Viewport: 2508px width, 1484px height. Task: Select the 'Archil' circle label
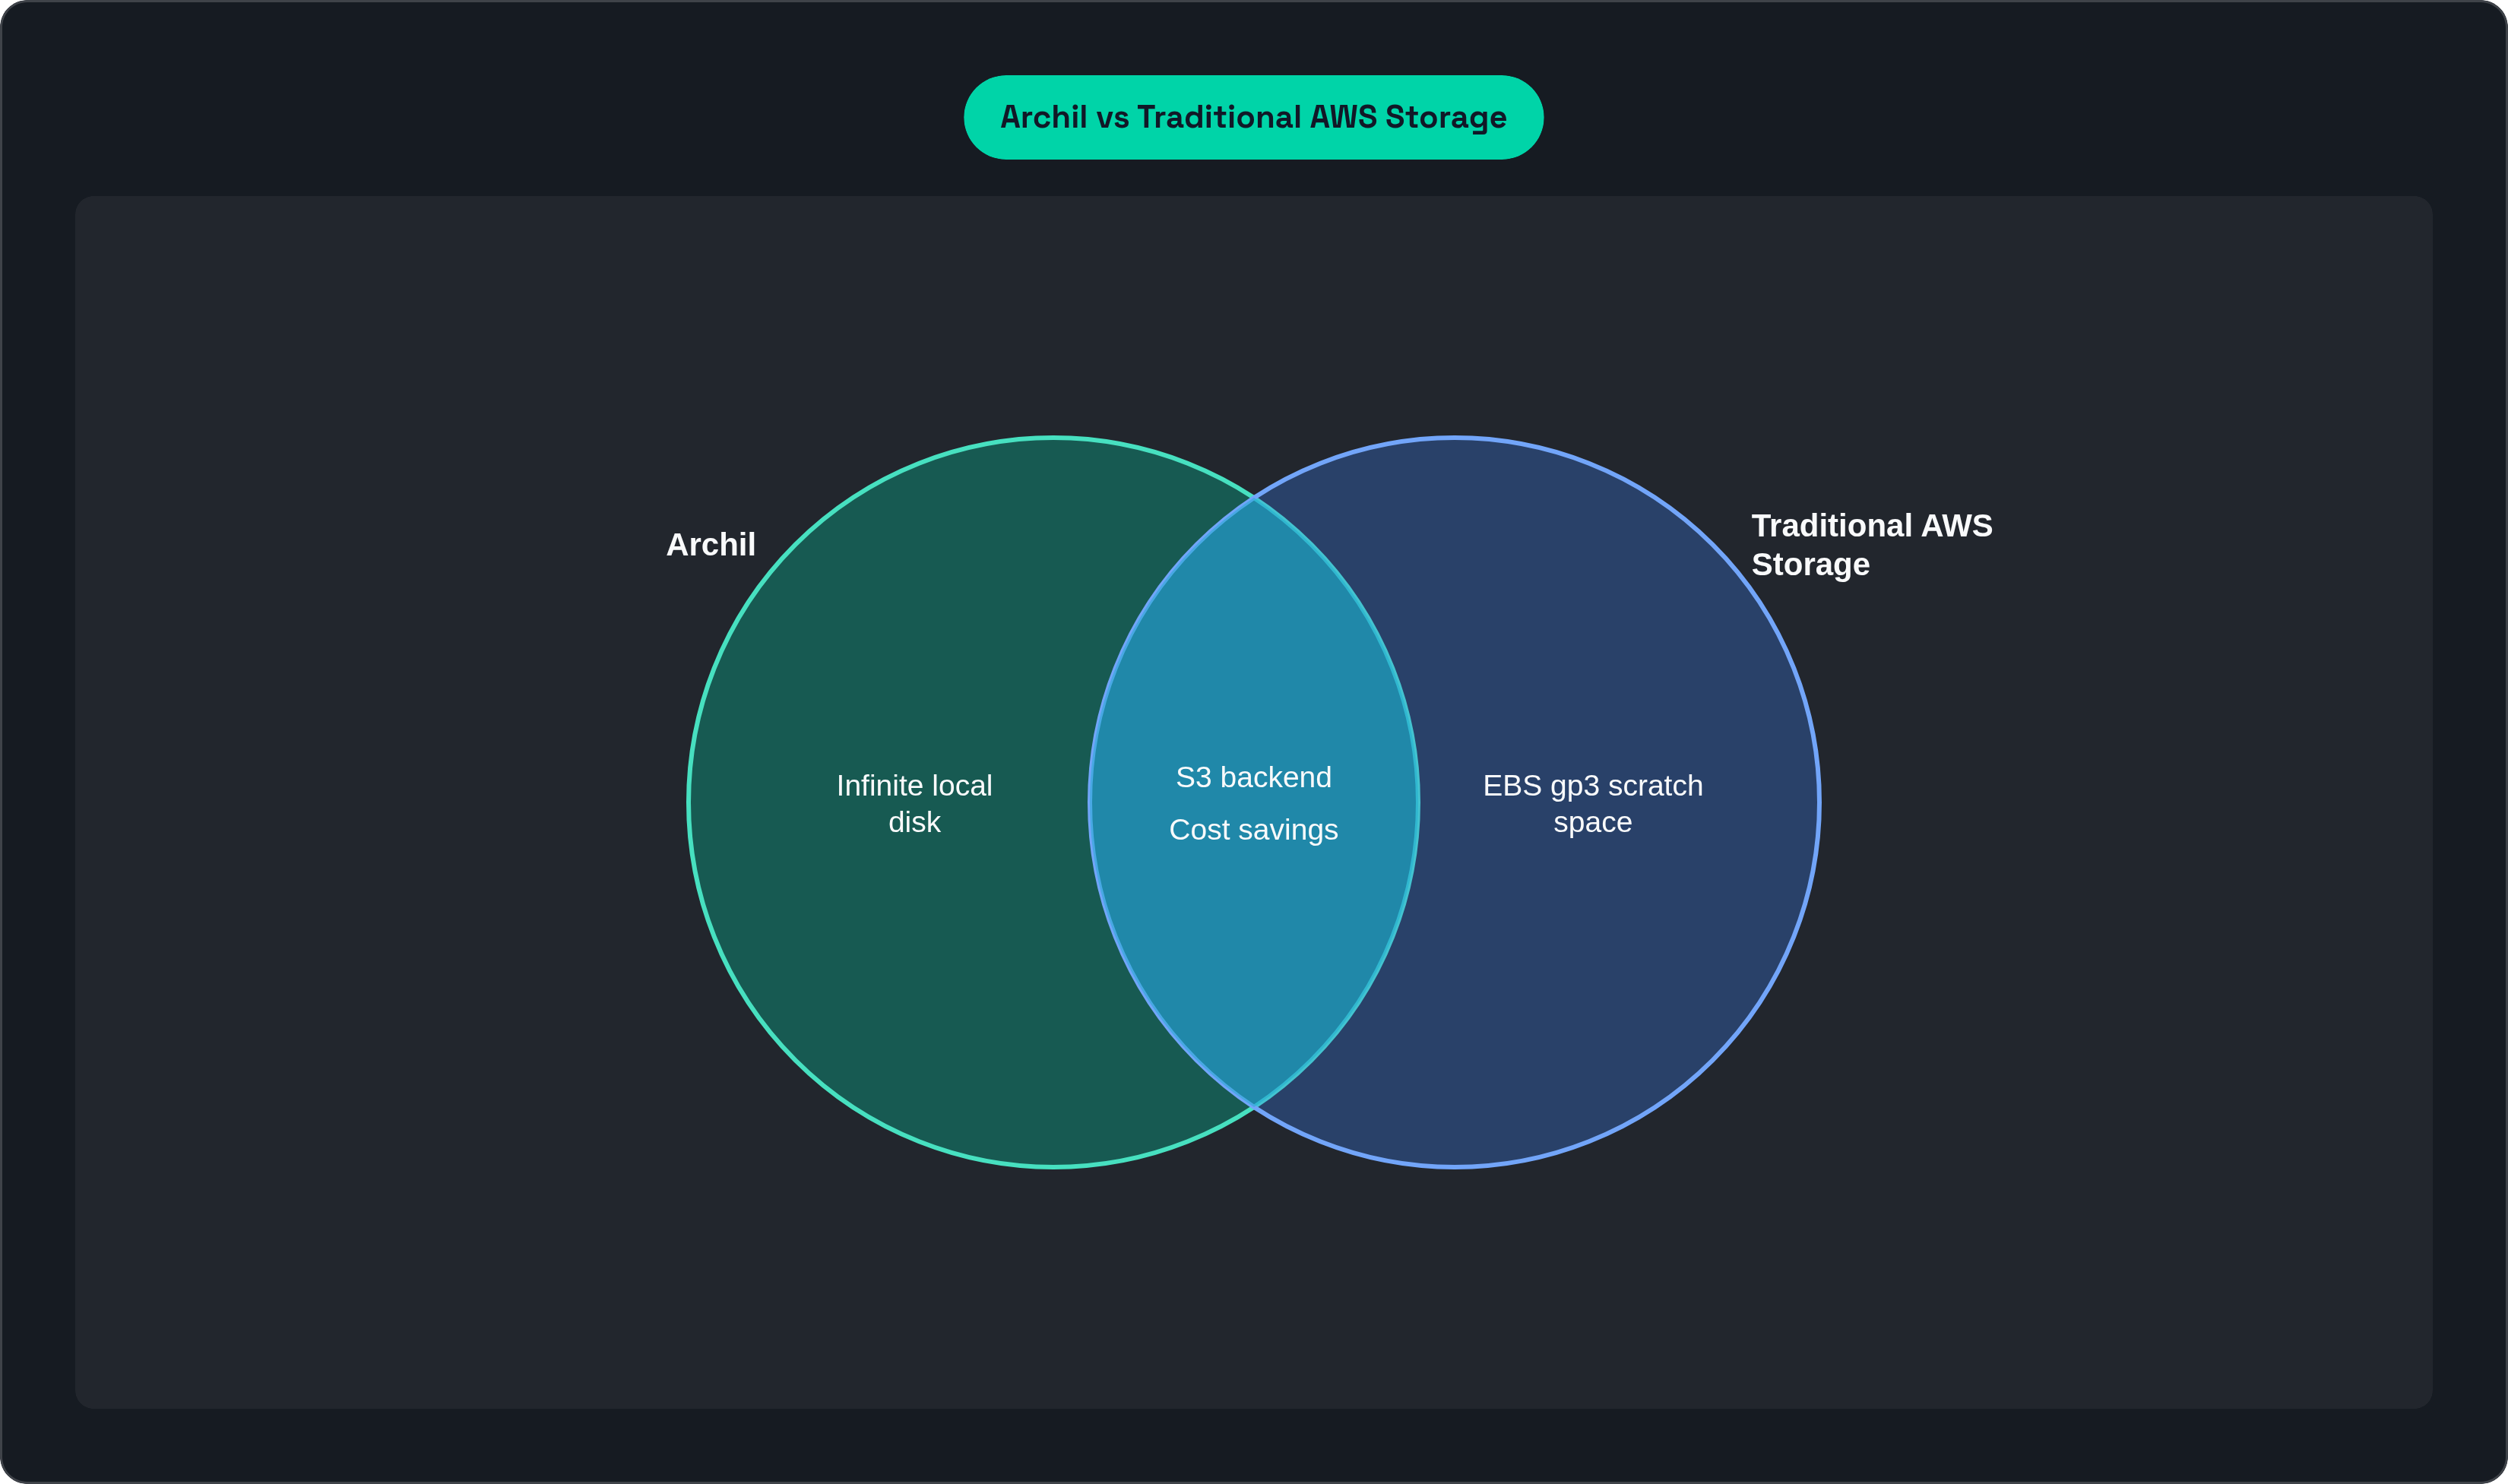(x=711, y=545)
